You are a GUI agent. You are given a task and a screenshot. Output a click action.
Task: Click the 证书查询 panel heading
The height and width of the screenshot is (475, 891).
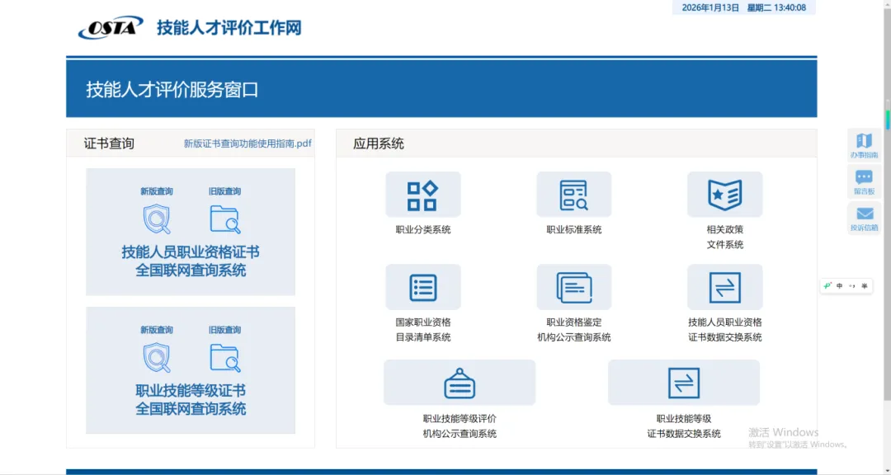click(x=109, y=143)
